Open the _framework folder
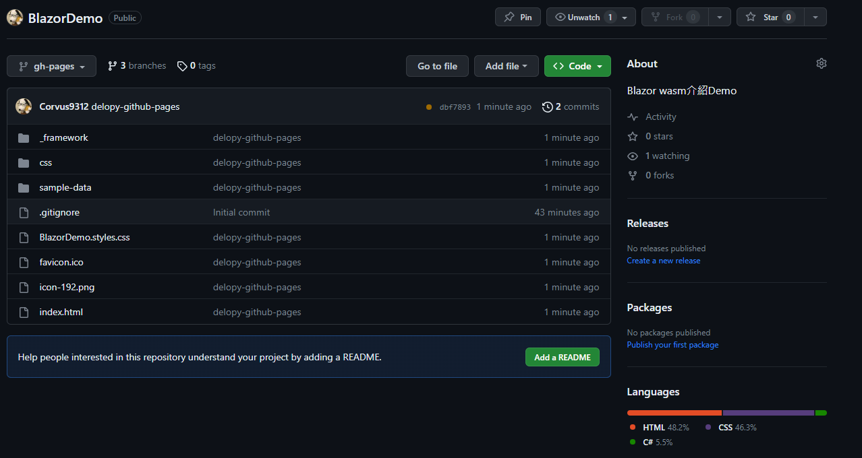This screenshot has width=862, height=458. coord(64,137)
